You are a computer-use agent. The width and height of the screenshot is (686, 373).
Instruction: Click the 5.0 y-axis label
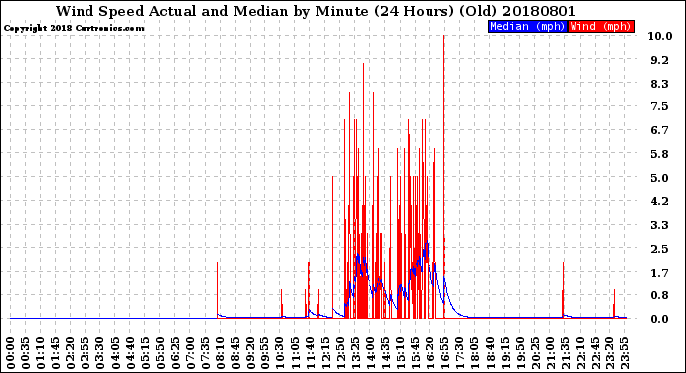[x=660, y=178]
